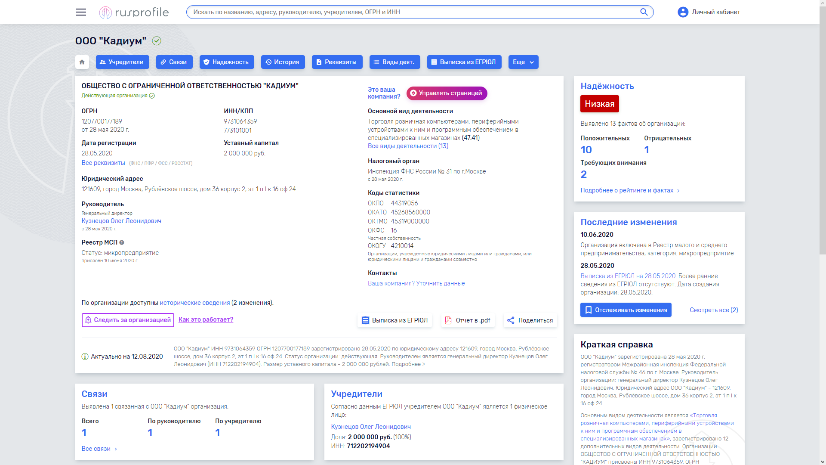Click the home icon tab

coord(82,62)
